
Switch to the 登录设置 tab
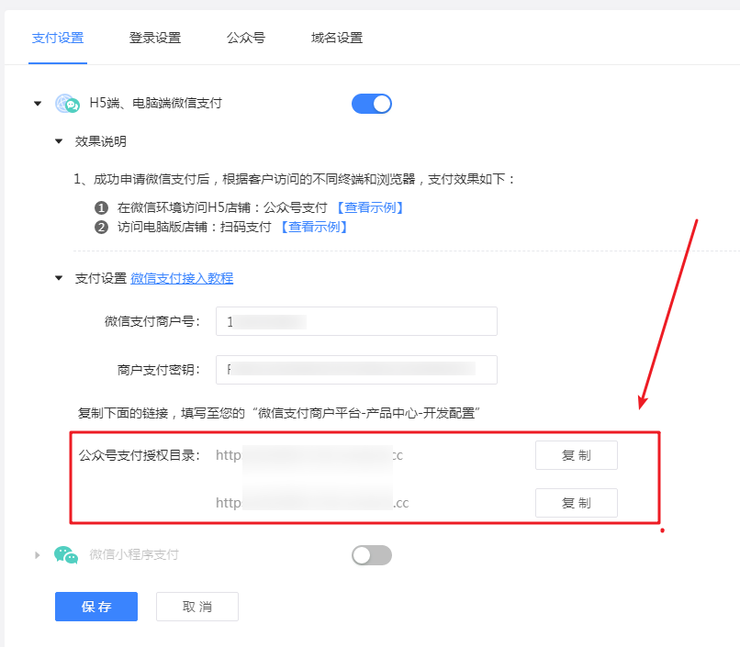155,38
